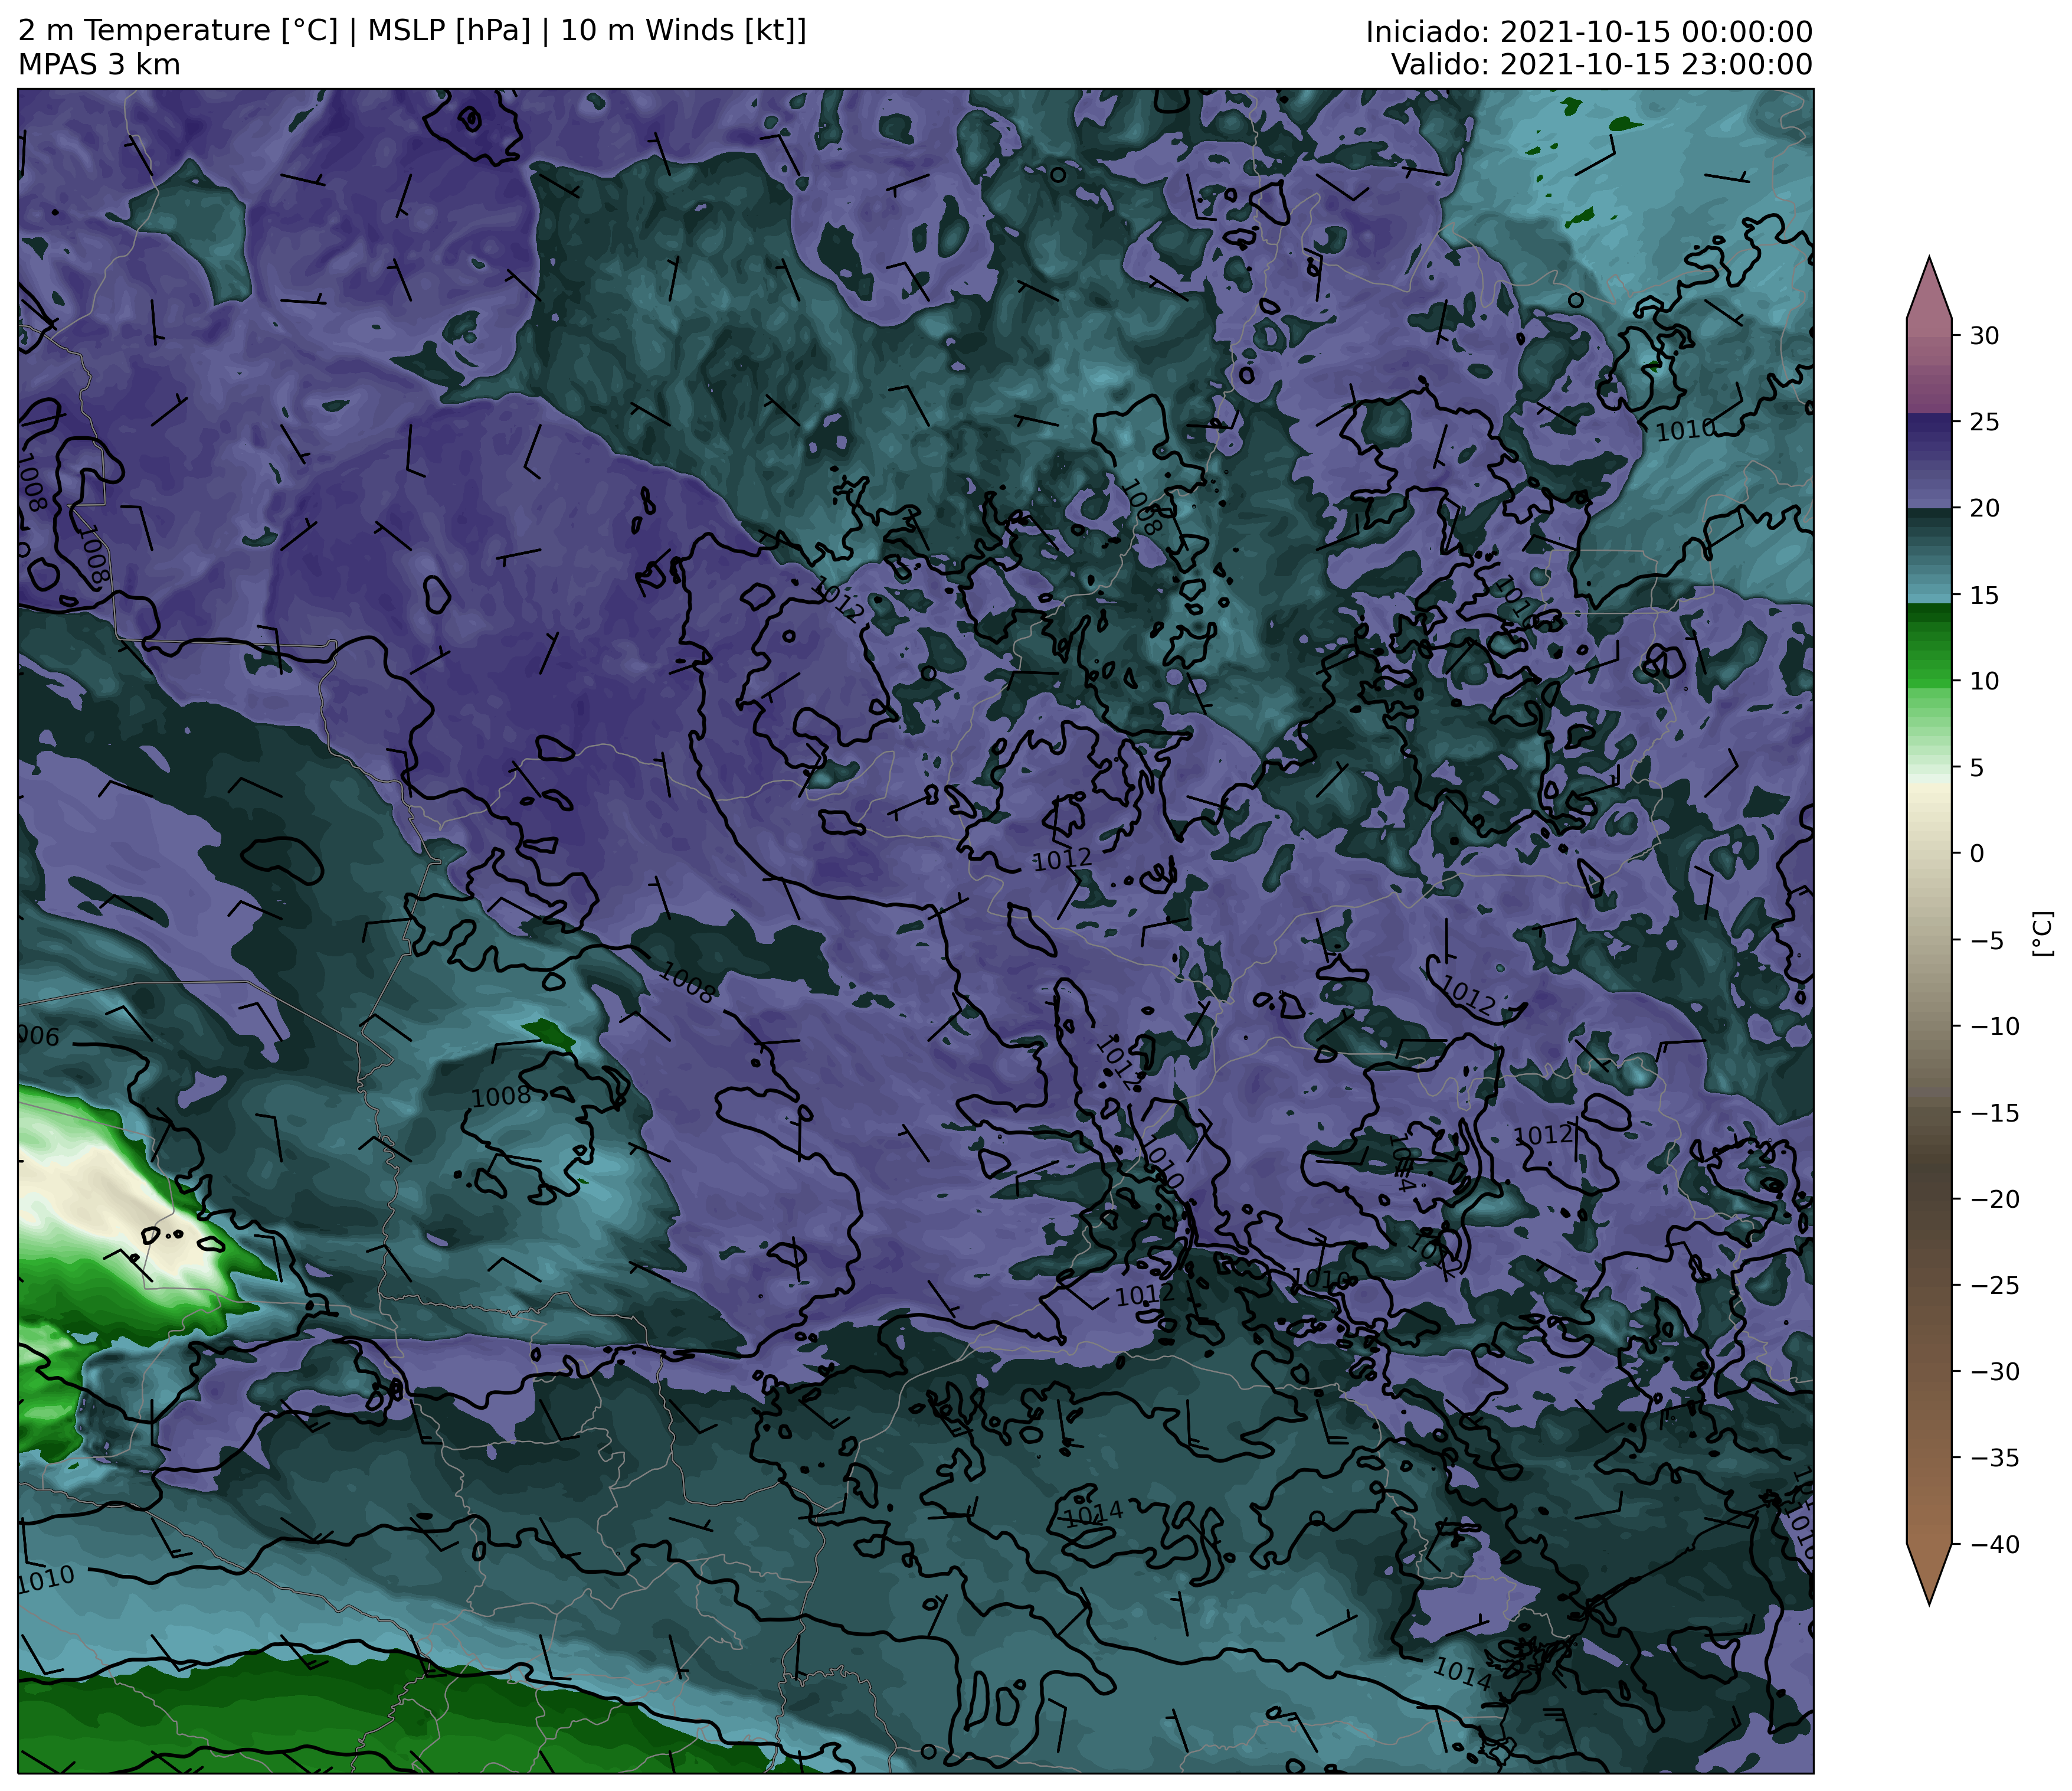Image resolution: width=2072 pixels, height=1791 pixels.
Task: Click the colorbar tick label '15'
Action: click(x=1985, y=595)
